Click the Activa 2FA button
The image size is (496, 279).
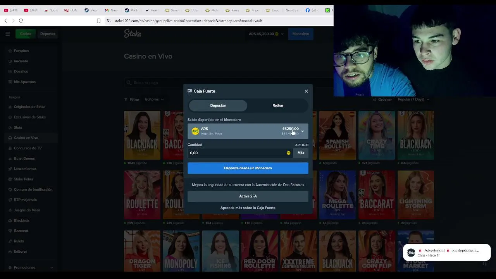[x=248, y=196]
